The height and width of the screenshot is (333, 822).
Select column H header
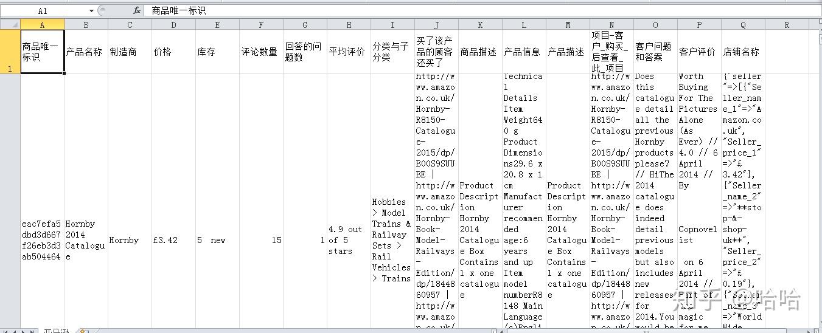click(x=349, y=24)
